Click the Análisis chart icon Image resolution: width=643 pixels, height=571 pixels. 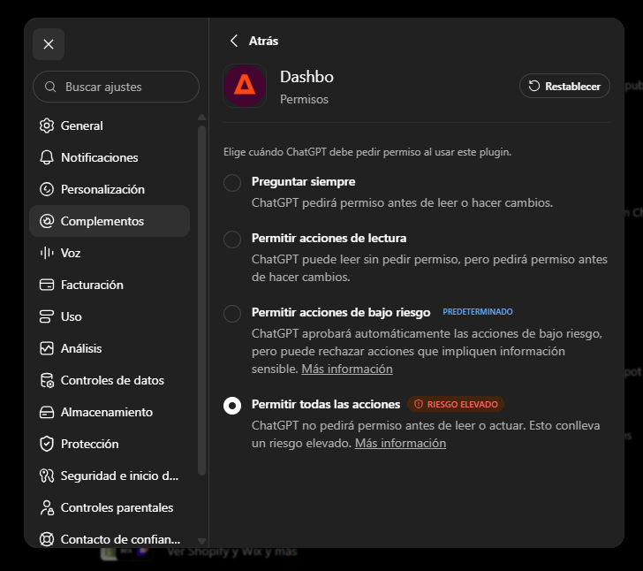coord(47,348)
